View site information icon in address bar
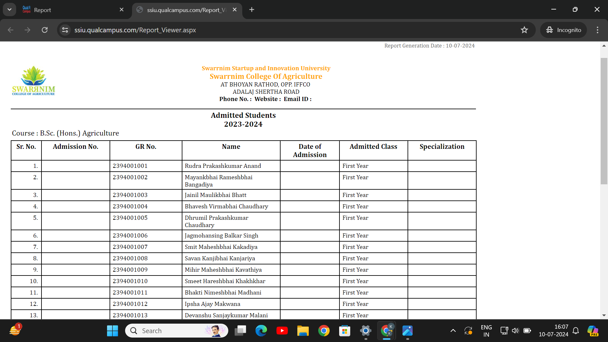 click(x=65, y=30)
